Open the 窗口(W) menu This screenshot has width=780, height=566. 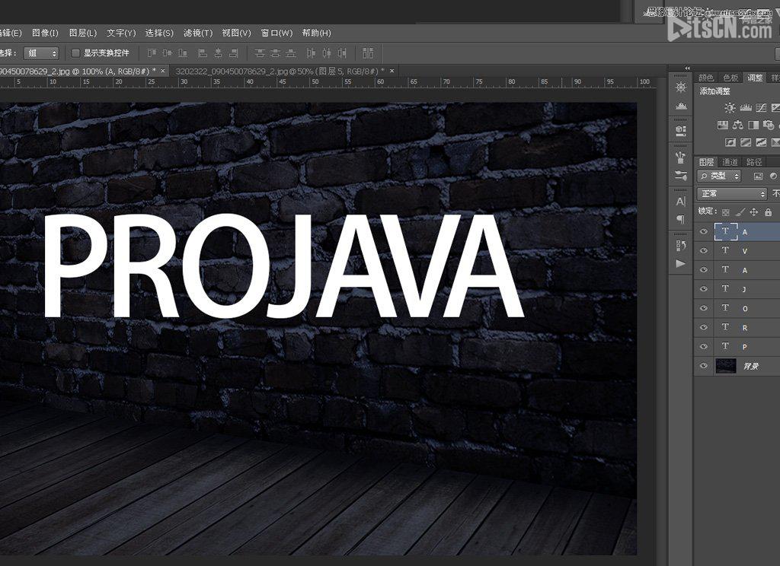[277, 33]
